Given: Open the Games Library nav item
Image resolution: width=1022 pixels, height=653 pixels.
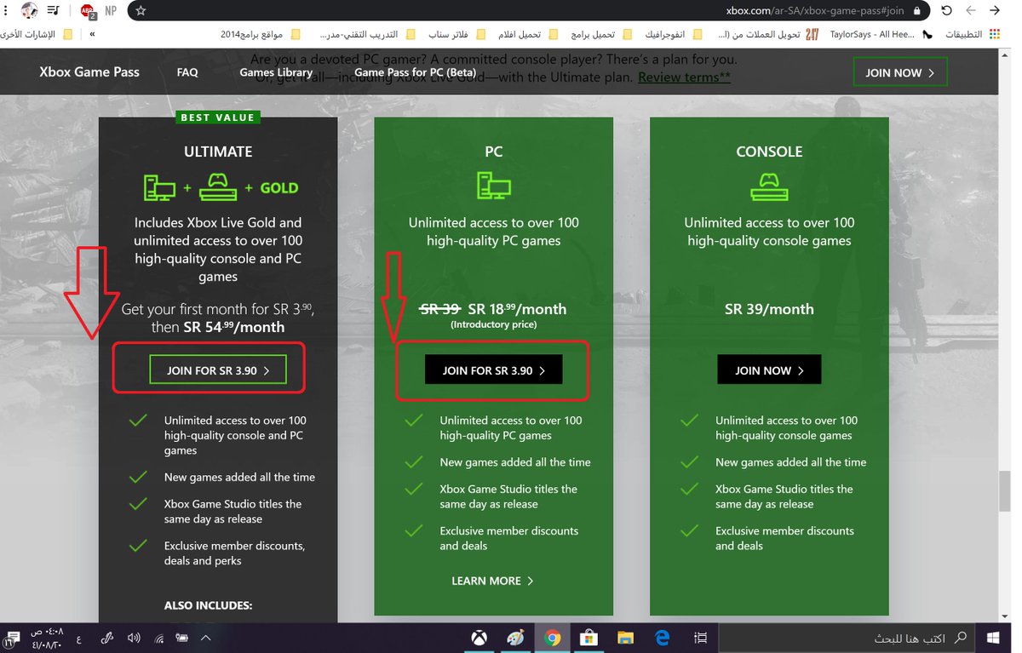Looking at the screenshot, I should pos(276,72).
